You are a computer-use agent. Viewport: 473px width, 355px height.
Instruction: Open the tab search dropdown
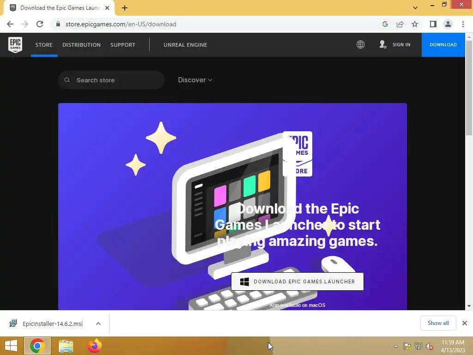pyautogui.click(x=415, y=8)
